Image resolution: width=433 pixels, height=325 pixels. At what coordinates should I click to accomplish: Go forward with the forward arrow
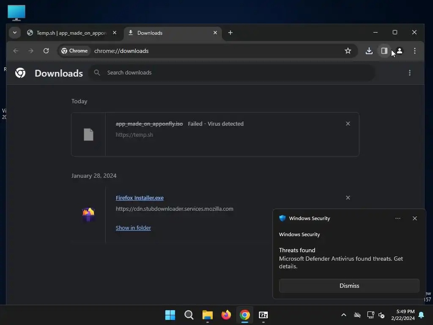[31, 51]
